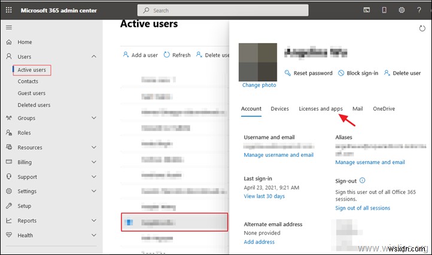Click the Reports chart icon
432x255 pixels.
click(9, 220)
